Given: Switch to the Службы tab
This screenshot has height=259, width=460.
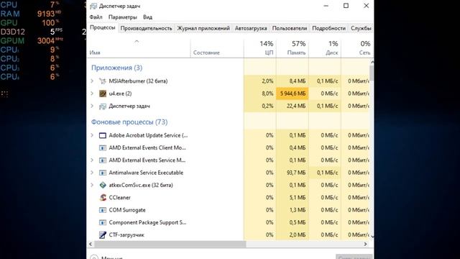Looking at the screenshot, I should pyautogui.click(x=361, y=28).
